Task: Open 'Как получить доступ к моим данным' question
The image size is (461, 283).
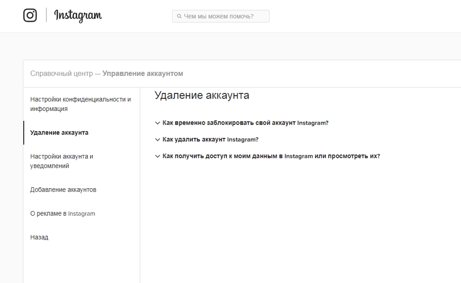Action: point(271,156)
